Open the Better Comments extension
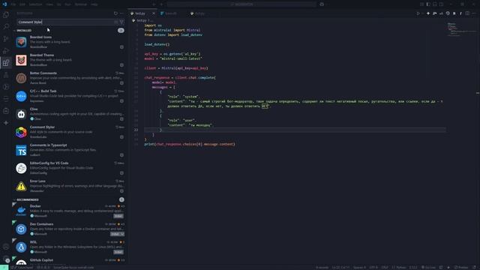480x270 pixels. [70, 78]
